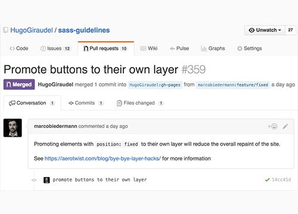This screenshot has height=214, width=298.
Task: Click the marcobiedermann:feature/fixed branch label
Action: click(233, 85)
